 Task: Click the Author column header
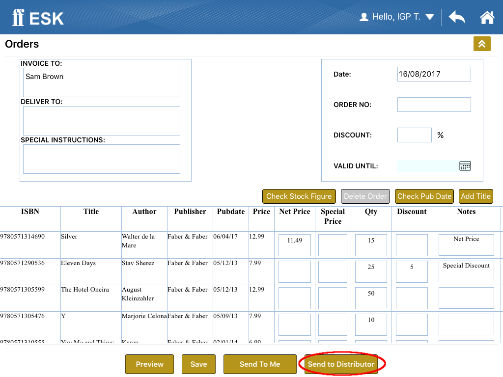(144, 212)
